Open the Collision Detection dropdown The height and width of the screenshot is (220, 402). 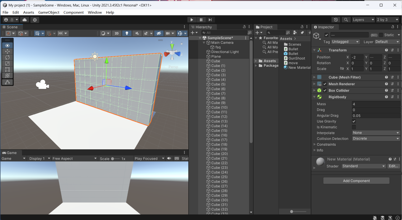pos(376,139)
